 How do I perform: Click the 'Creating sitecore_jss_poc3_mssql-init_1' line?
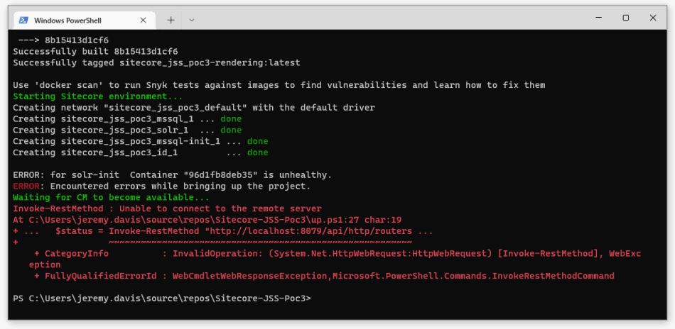click(x=141, y=141)
